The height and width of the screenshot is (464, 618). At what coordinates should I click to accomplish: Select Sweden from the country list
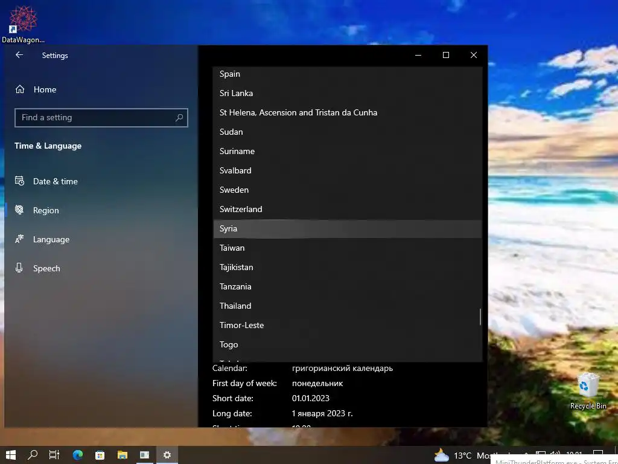click(347, 190)
